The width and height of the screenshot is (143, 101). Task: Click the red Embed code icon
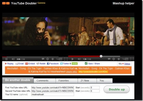pos(27,64)
